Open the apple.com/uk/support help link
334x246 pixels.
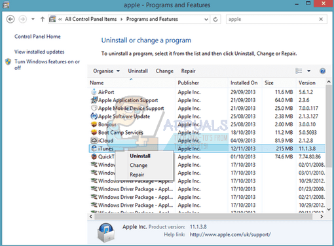click(230, 235)
